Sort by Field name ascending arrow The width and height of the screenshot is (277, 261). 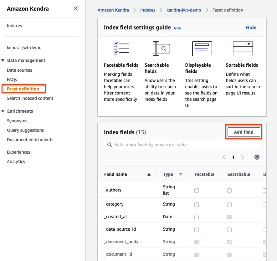click(x=149, y=175)
